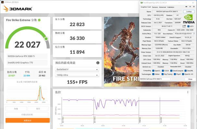The width and height of the screenshot is (197, 129).
Task: Open the Battlefield V game dropdown
Action: [x=77, y=69]
